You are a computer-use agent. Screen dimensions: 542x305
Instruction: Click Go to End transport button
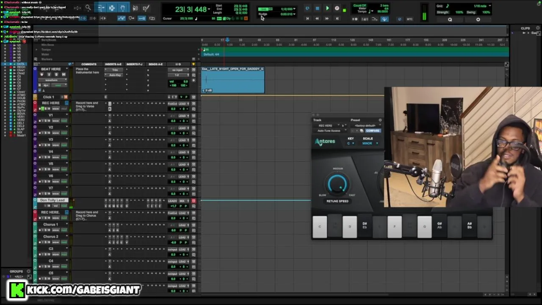[x=337, y=19]
